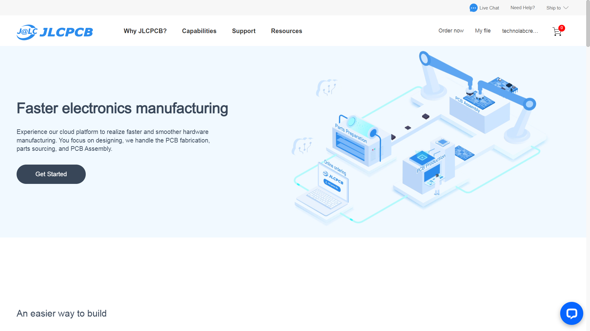
Task: Click the JLCPCB logo
Action: [55, 32]
